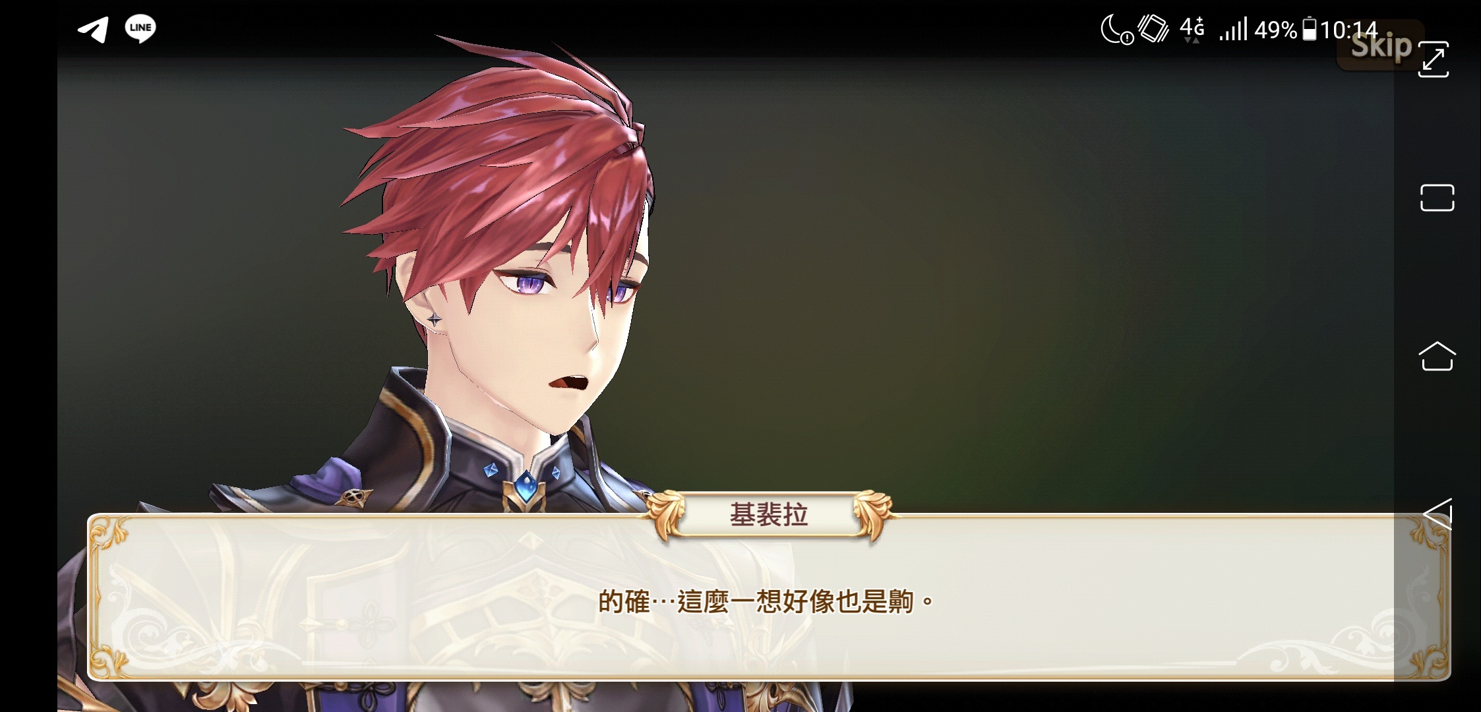Tap the 基裴拉 speaker name plate
The height and width of the screenshot is (712, 1481).
(769, 515)
